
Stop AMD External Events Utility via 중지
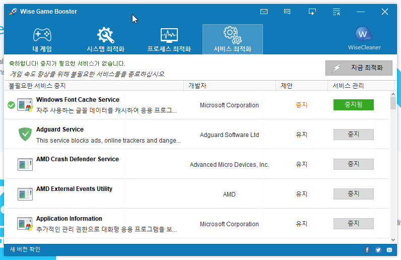354,193
